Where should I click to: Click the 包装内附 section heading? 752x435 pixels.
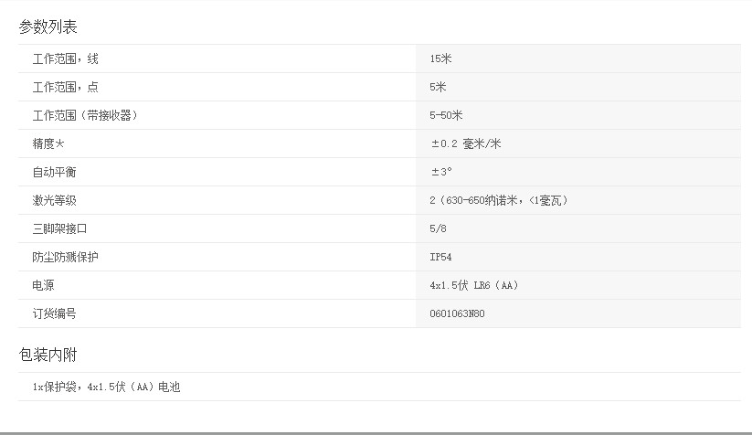(x=48, y=355)
